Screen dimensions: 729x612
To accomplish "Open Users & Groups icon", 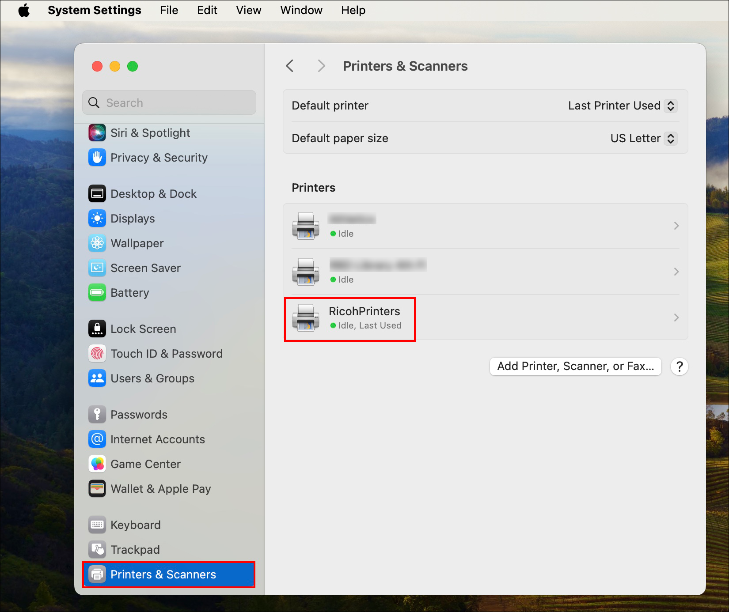I will pyautogui.click(x=97, y=378).
